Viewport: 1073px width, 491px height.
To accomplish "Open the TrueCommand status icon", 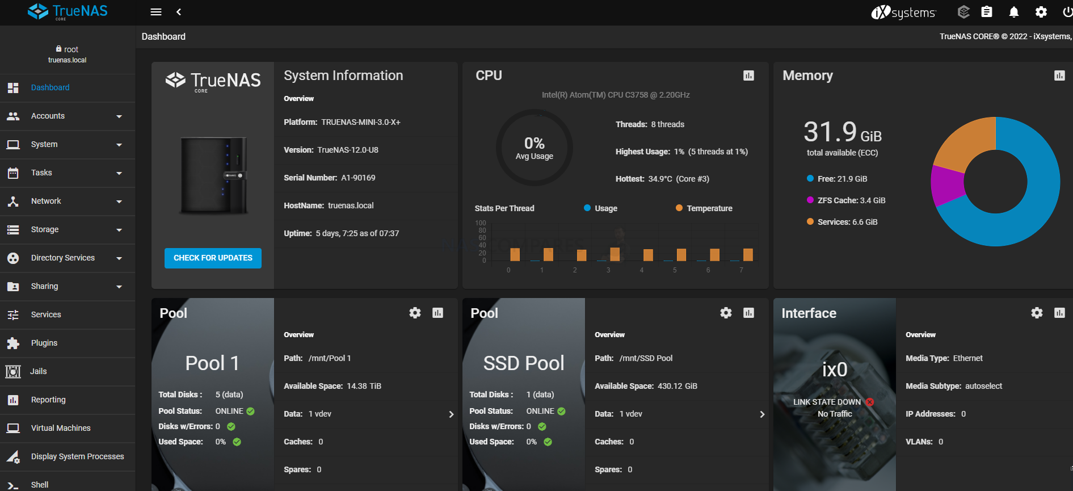I will pos(963,12).
